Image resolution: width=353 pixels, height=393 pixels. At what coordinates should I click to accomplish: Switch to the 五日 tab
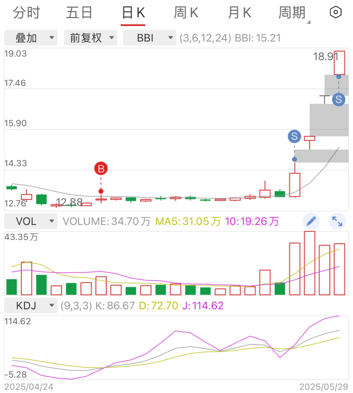tap(79, 13)
